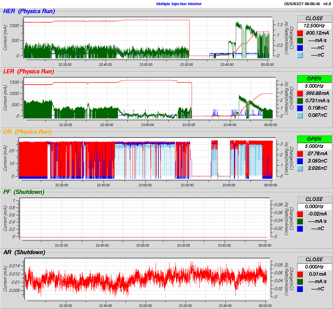
Task: Click the red swatch beside PF -0.02mA
Action: 300,214
